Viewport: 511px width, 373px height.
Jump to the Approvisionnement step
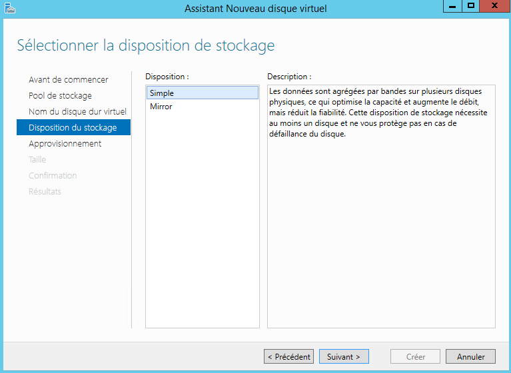coord(65,144)
